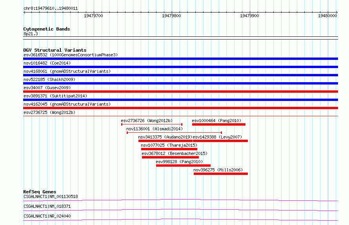Click the chr8:19479610..19480011 position label
The image size is (349, 225).
tap(51, 9)
